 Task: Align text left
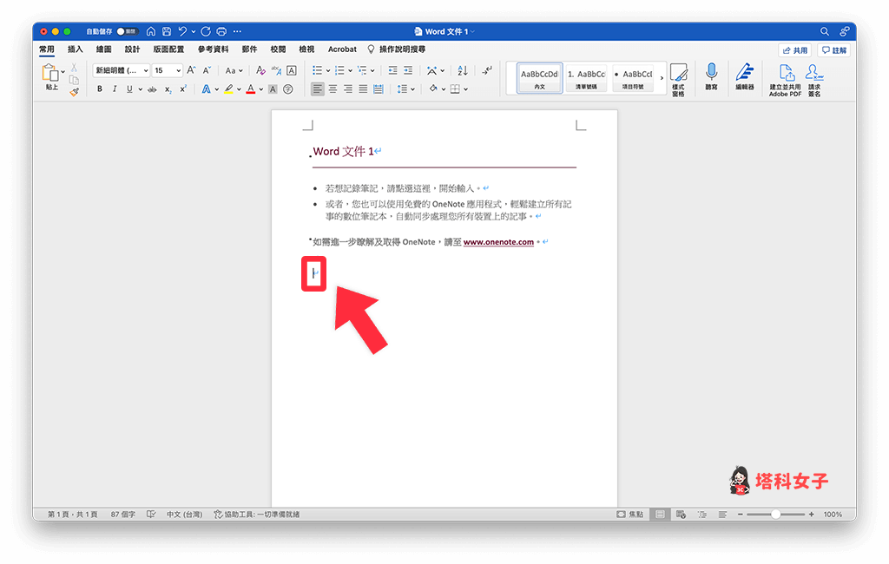[318, 89]
